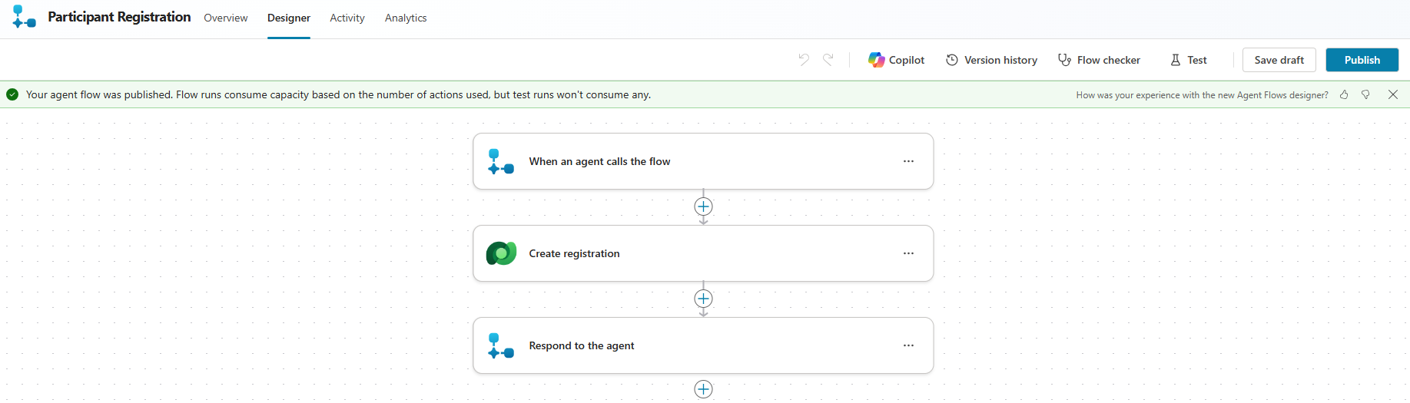Switch to the Overview tab
The height and width of the screenshot is (403, 1410).
(x=226, y=18)
